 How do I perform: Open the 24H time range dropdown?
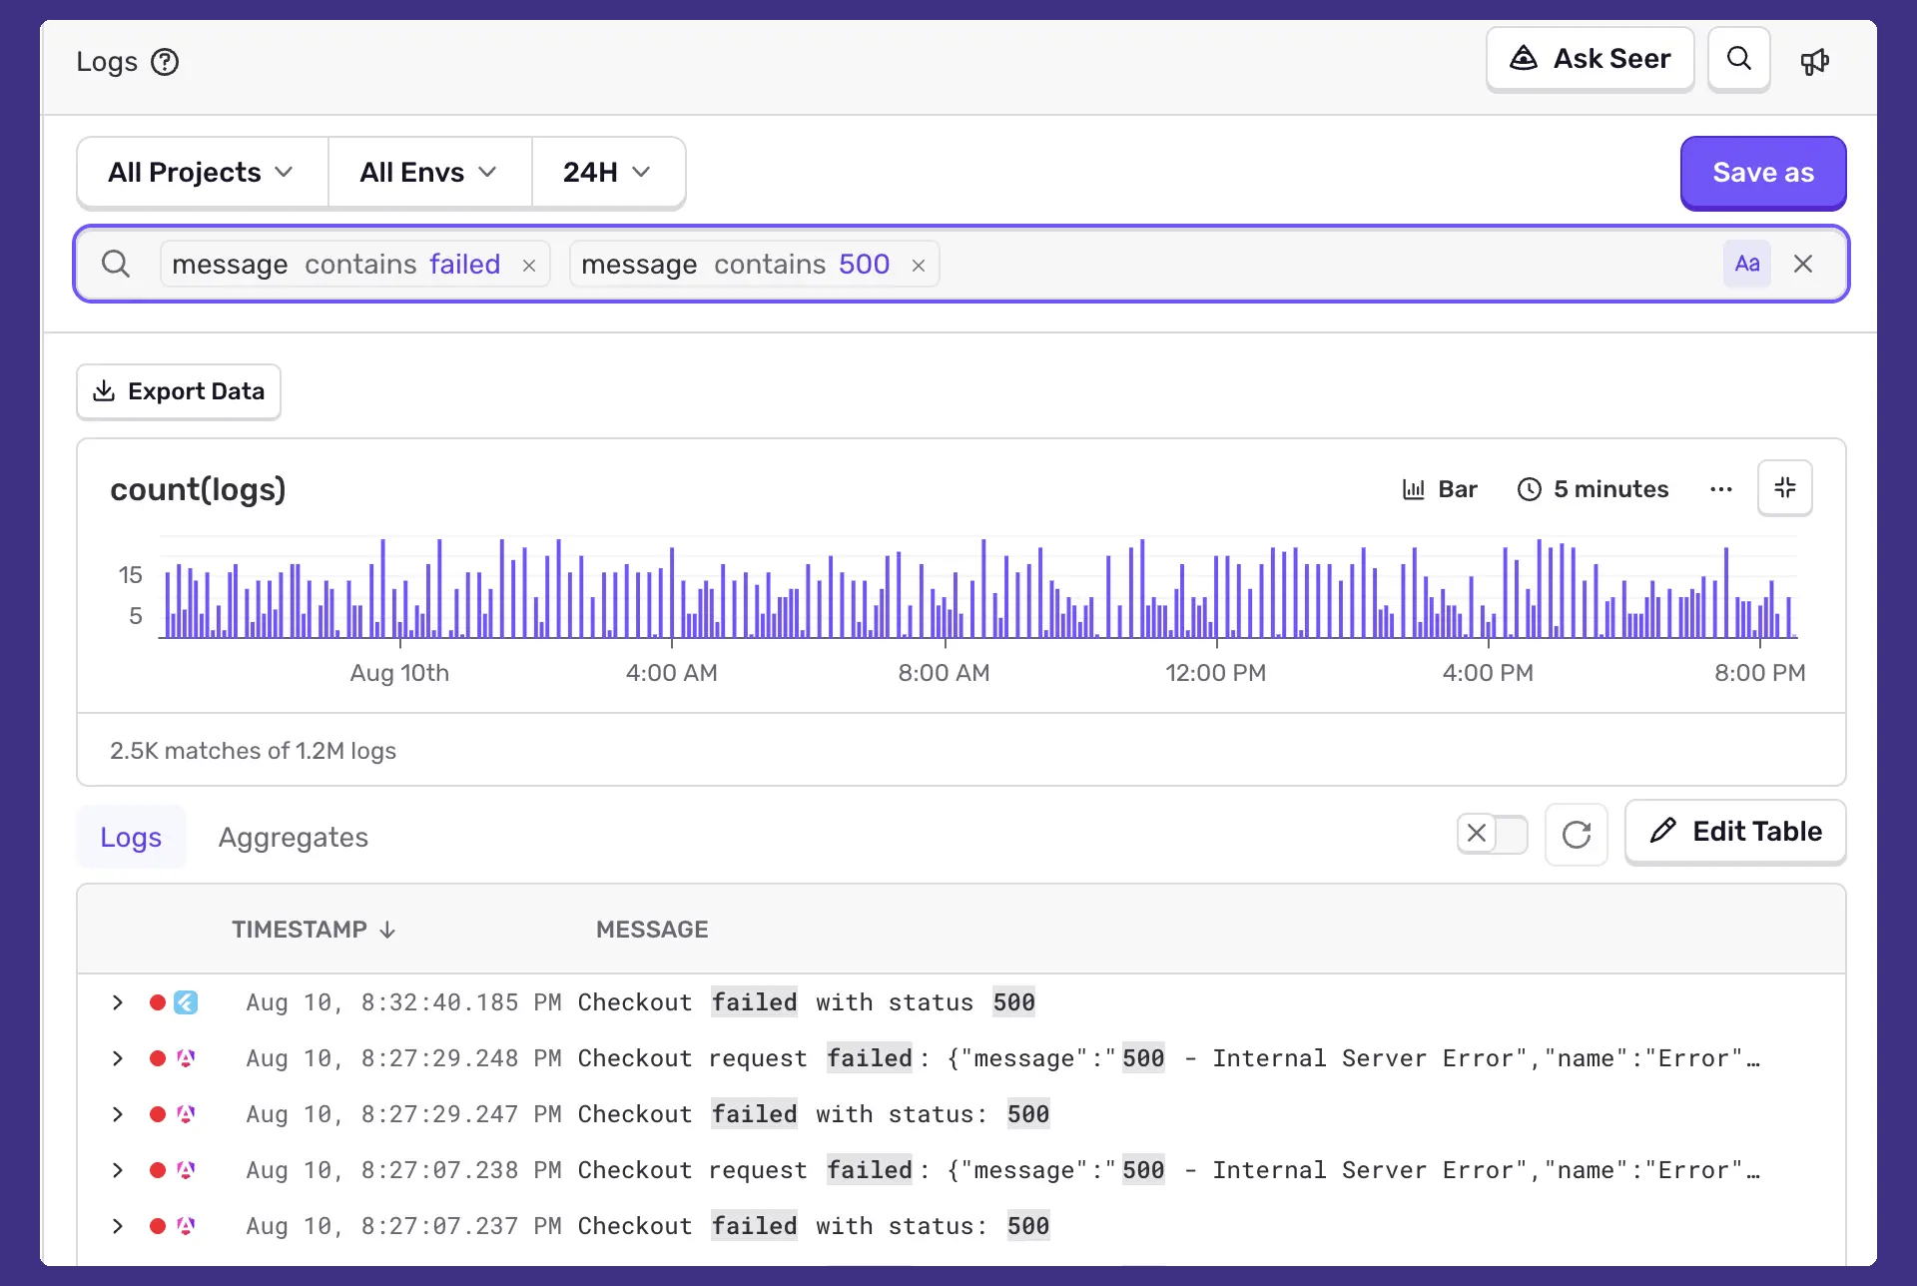(608, 173)
